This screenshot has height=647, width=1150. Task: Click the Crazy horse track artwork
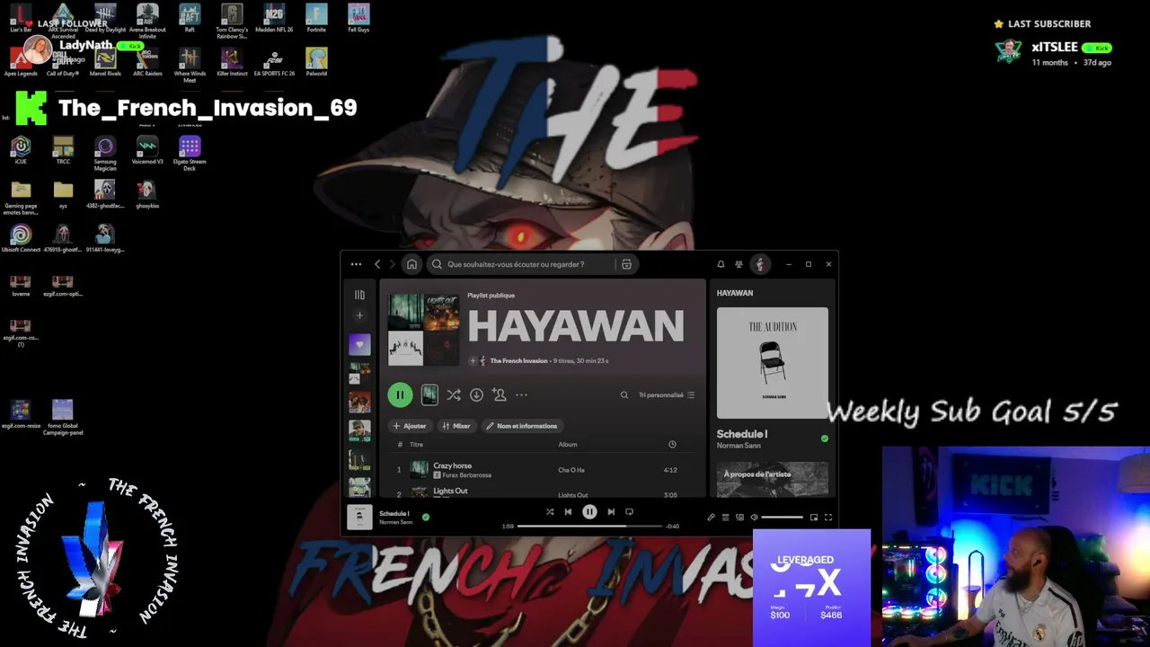click(x=420, y=469)
